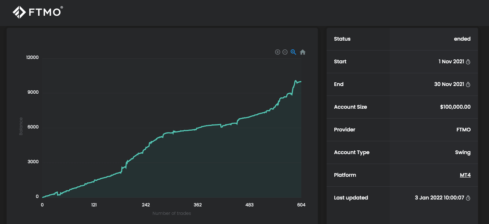The image size is (489, 224).
Task: Click the chart zoom in plus icon
Action: tap(277, 52)
